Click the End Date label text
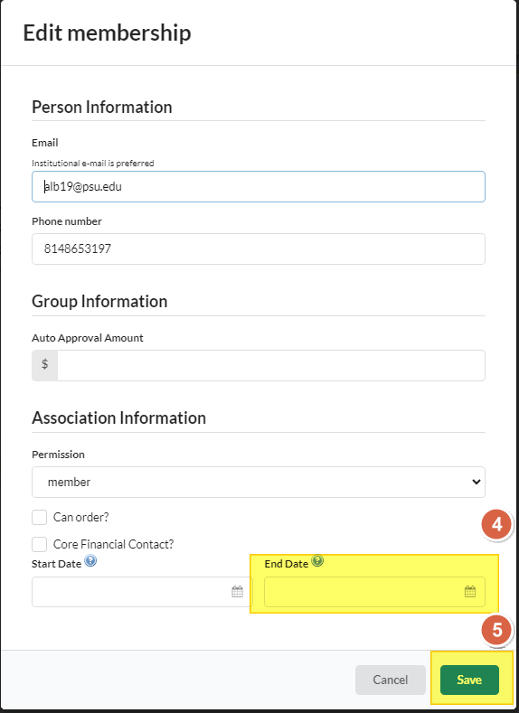519x713 pixels. [x=287, y=564]
